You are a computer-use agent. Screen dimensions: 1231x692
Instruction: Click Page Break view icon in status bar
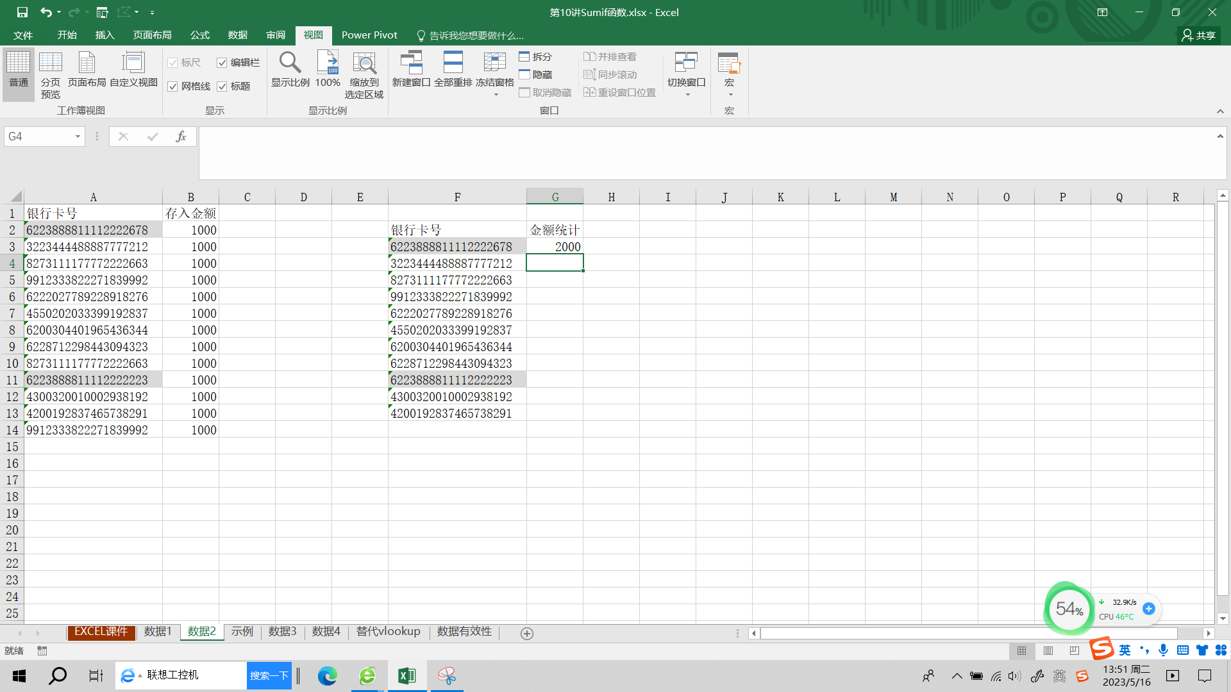click(x=1075, y=650)
